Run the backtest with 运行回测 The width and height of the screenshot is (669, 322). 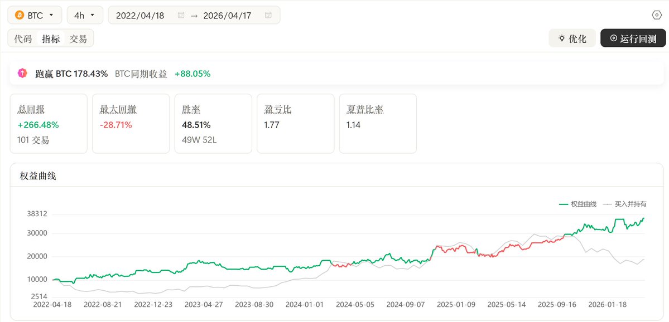(633, 38)
